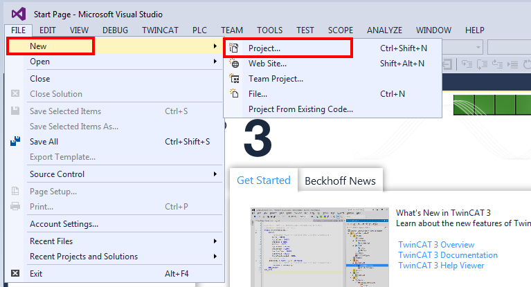This screenshot has width=531, height=287.
Task: Open Account Settings menu entry
Action: coord(114,223)
